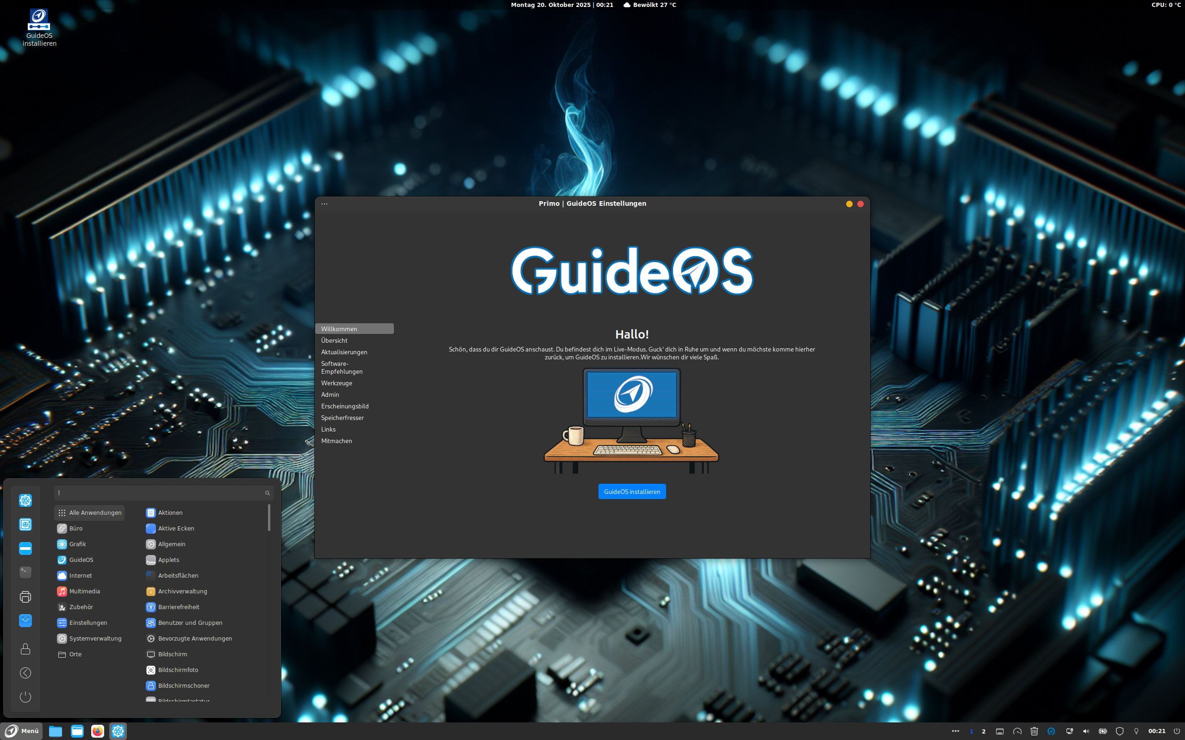Click the weather Bewölkt 27 °C applet
This screenshot has height=740, width=1185.
tap(650, 5)
